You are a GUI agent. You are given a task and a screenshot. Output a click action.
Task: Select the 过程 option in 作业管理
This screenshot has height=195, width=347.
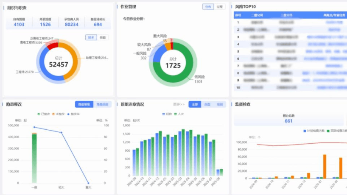coord(219,7)
